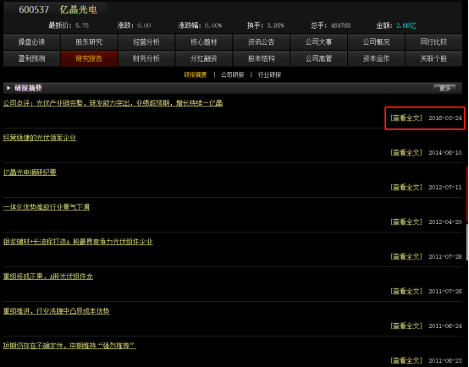
Task: Open report 亿晶光电调研纪要
Action: tap(30, 173)
